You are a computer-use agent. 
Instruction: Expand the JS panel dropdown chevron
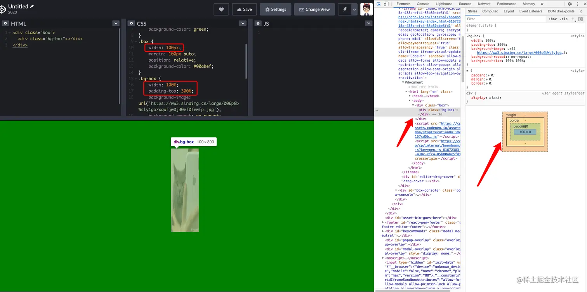(369, 23)
